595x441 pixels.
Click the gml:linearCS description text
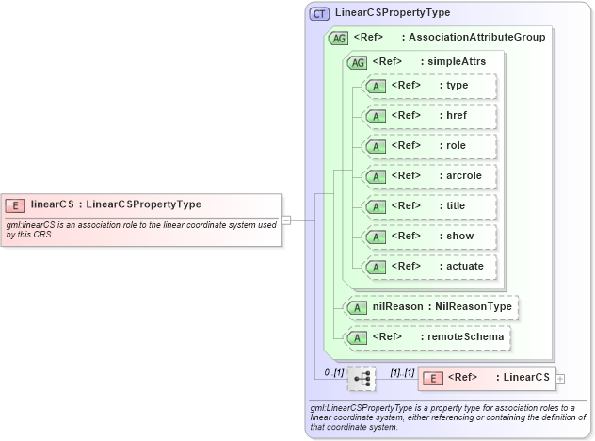point(141,229)
